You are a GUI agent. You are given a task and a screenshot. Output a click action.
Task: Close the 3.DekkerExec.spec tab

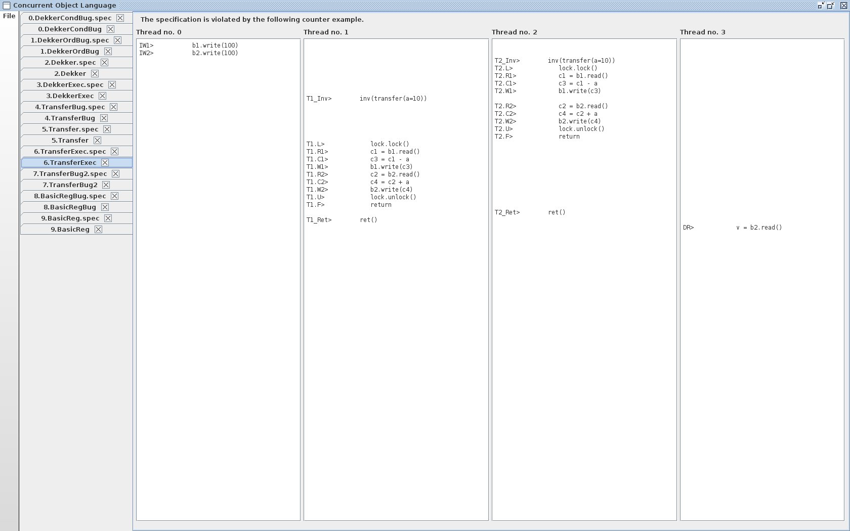coord(112,84)
